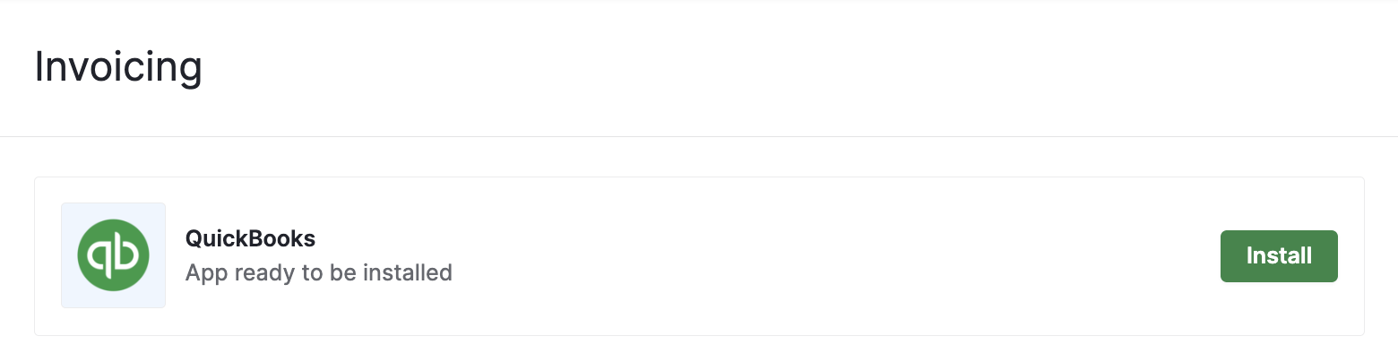The image size is (1398, 362).
Task: Click the grey subtitle below QuickBooks
Action: 318,272
